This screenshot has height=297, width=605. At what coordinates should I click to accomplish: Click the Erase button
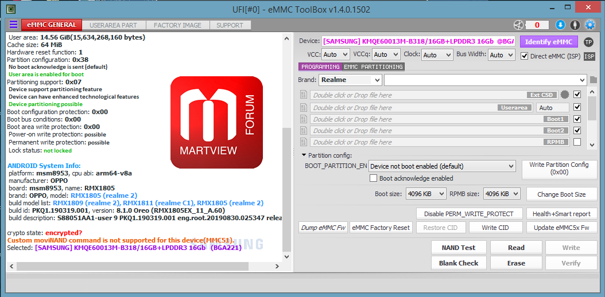pyautogui.click(x=516, y=263)
